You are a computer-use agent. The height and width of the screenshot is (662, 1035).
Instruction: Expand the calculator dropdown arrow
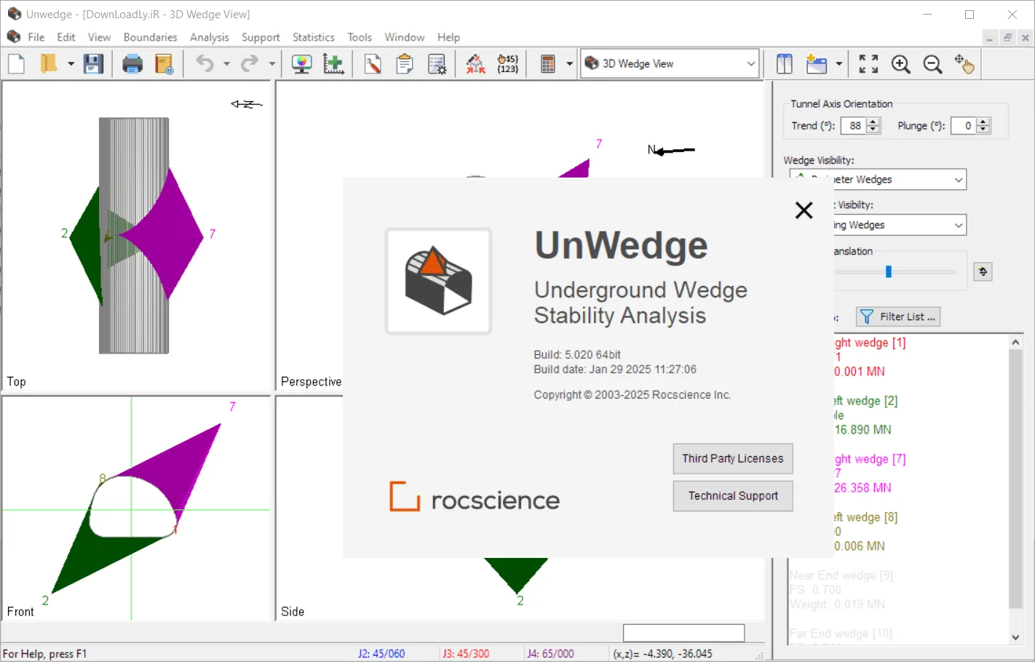coord(569,64)
